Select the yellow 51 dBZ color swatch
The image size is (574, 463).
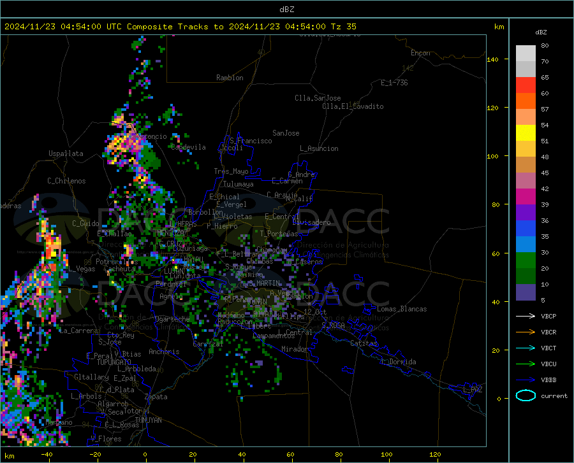click(526, 133)
